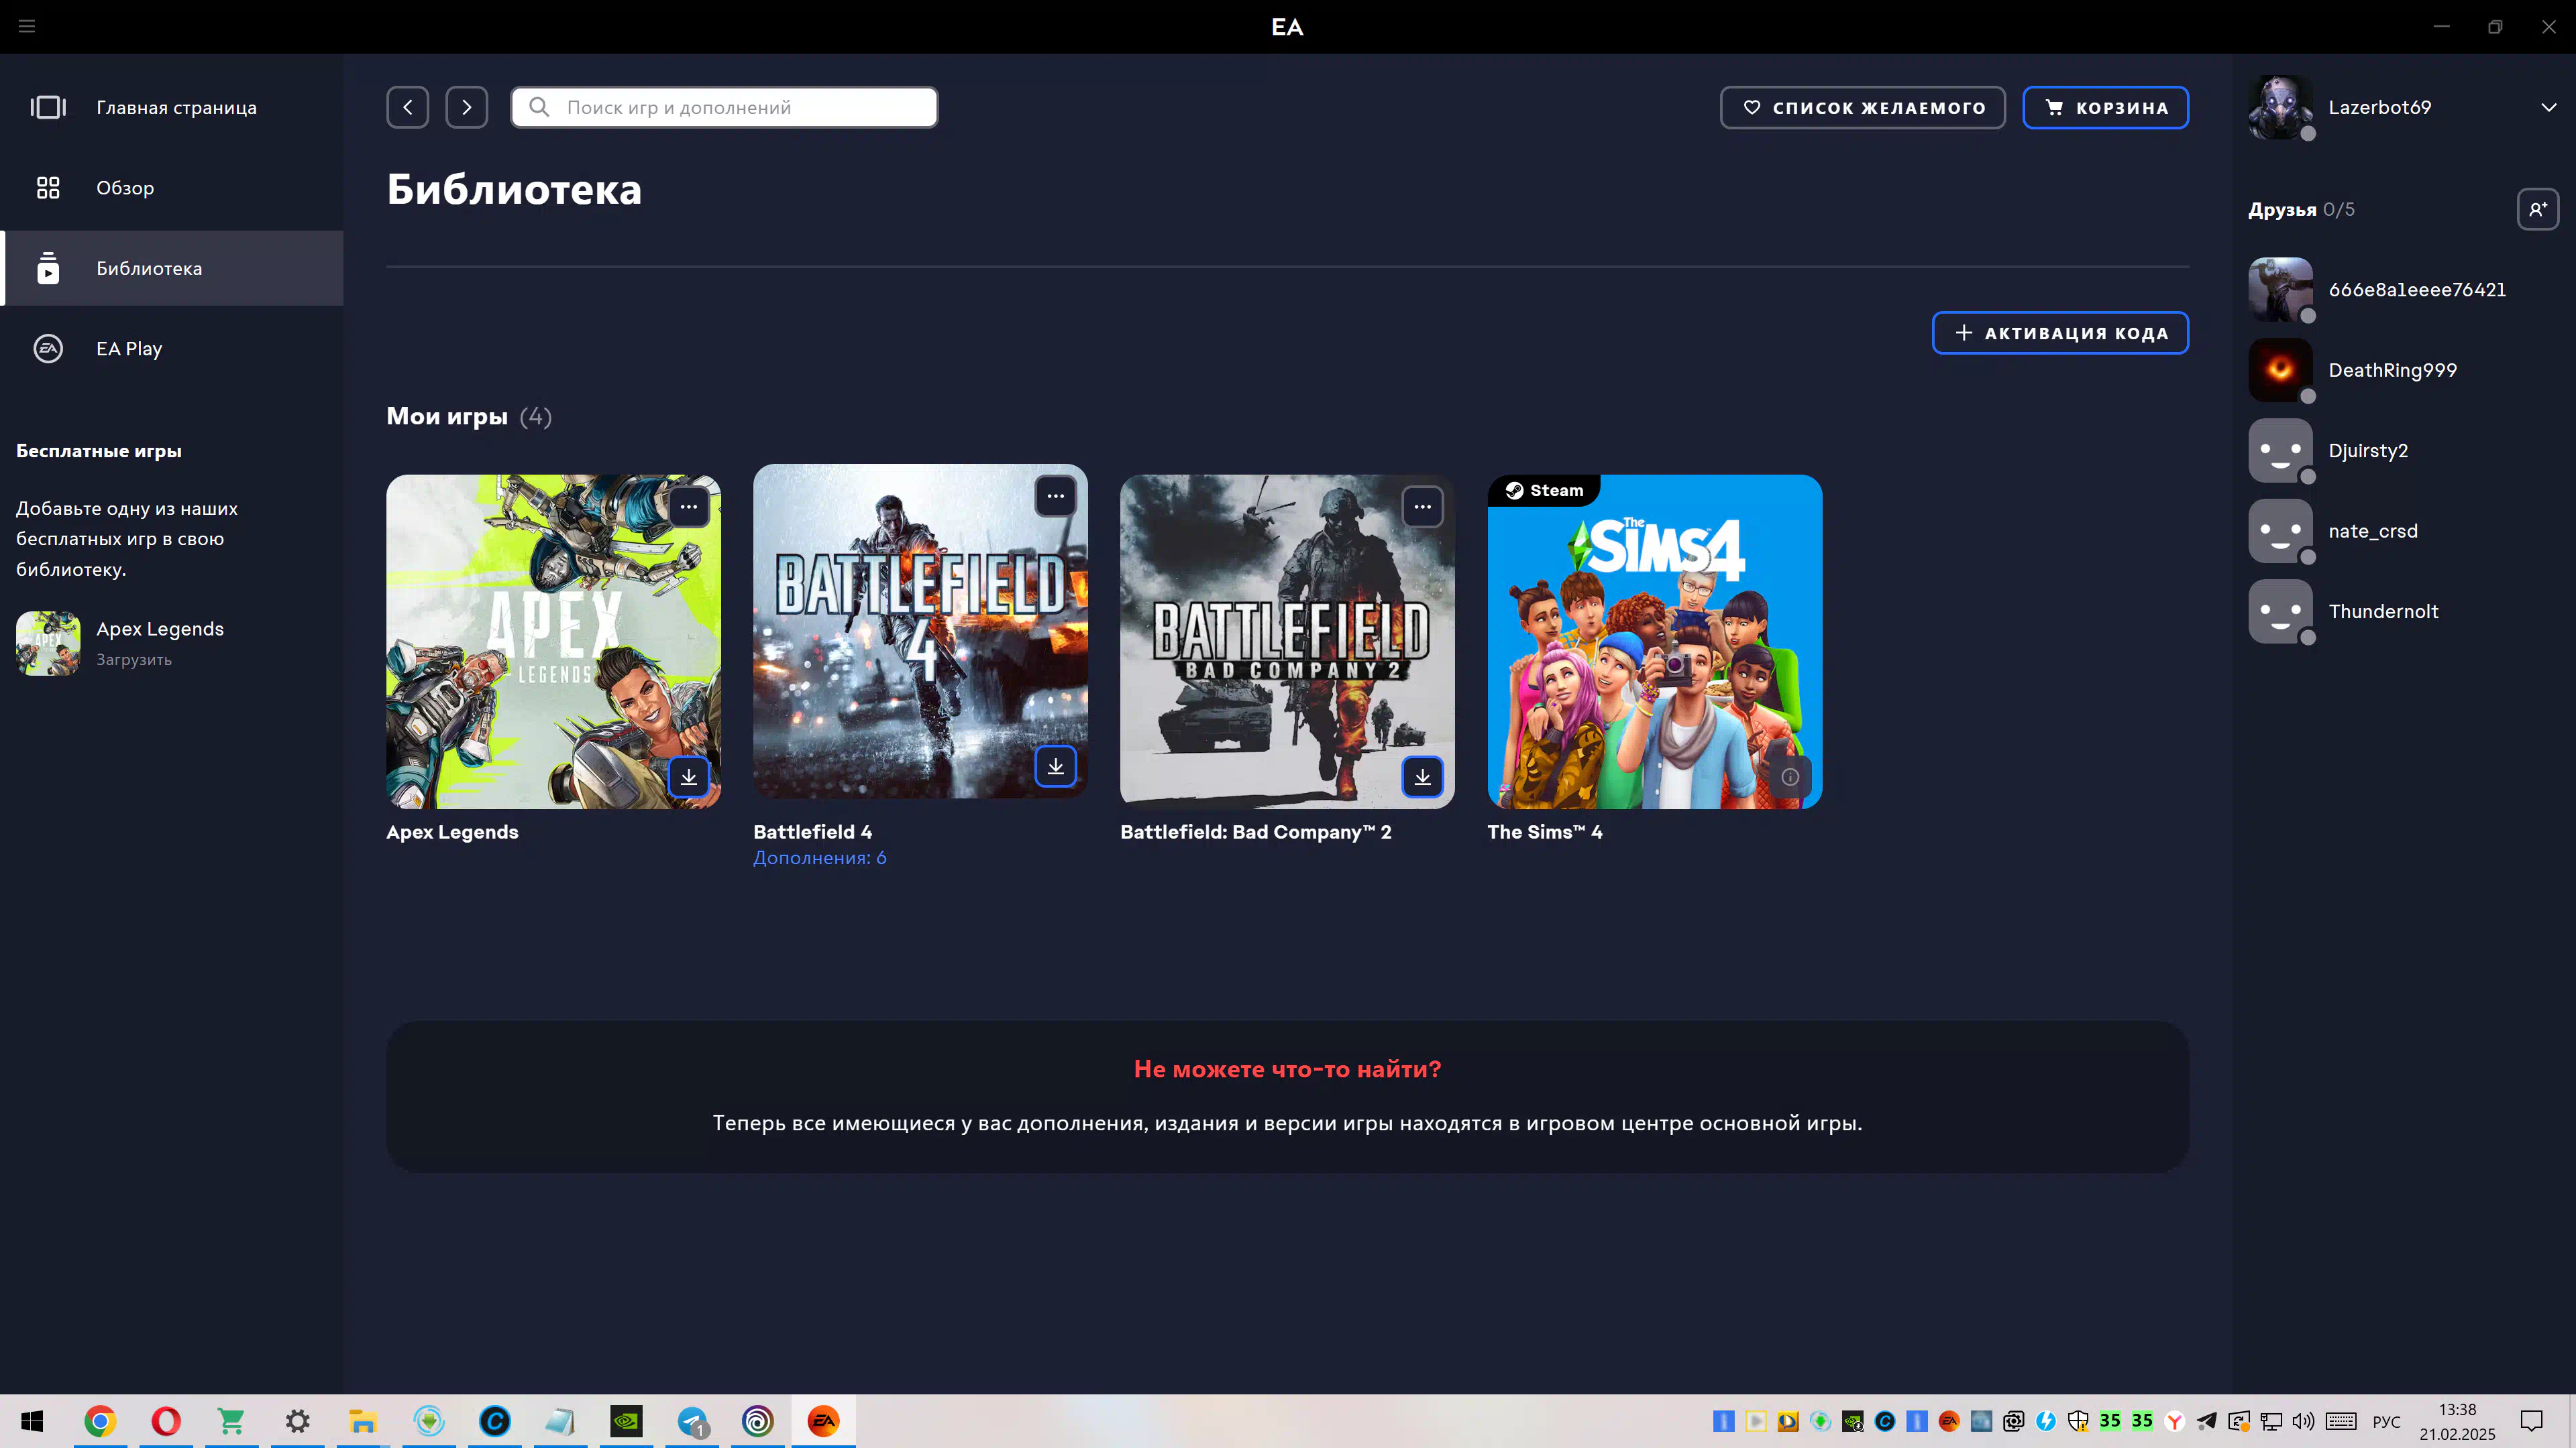Open Windows Start menu

[x=32, y=1421]
